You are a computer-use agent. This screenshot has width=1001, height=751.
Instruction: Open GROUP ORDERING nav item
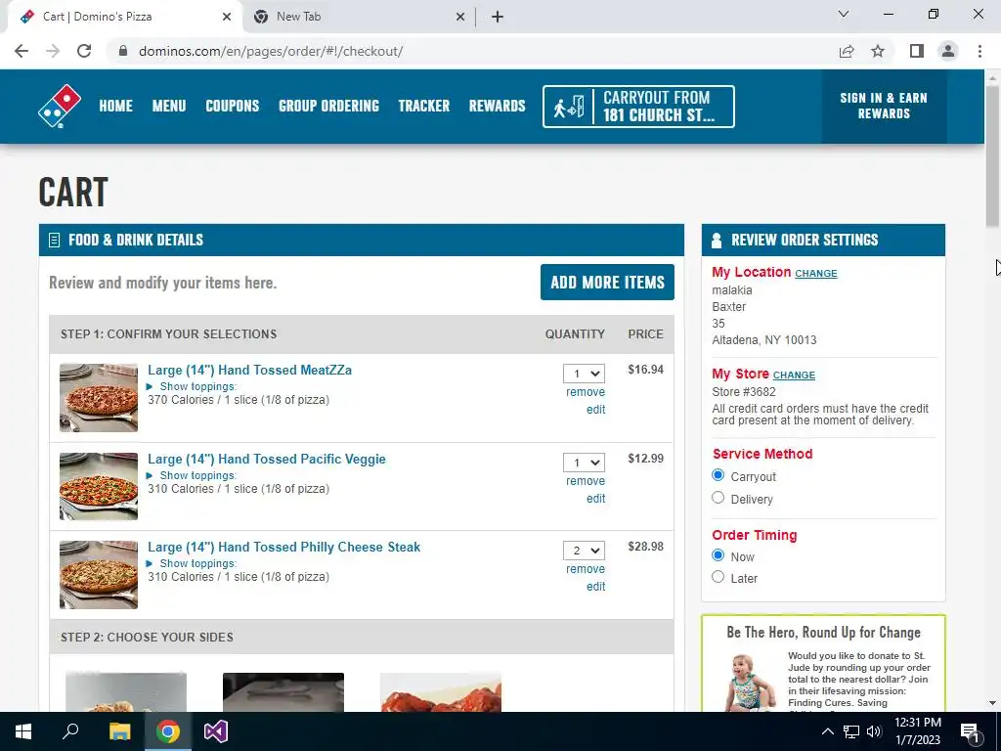[x=328, y=106]
